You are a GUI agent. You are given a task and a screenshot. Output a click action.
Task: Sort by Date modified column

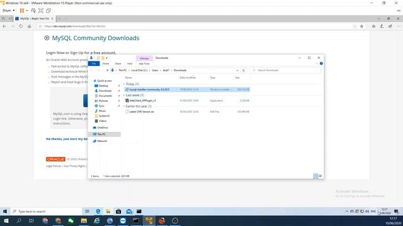[188, 77]
